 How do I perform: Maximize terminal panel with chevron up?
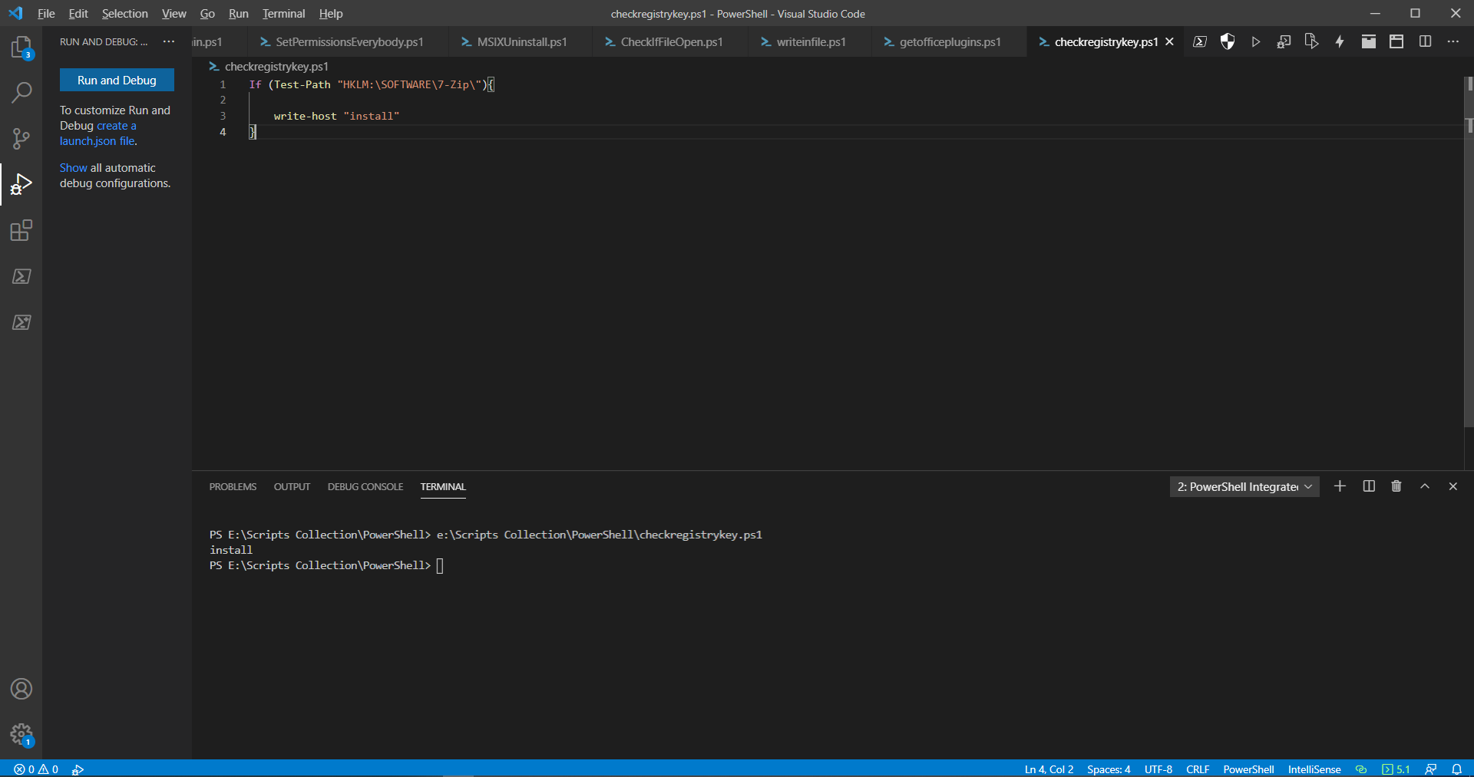[x=1425, y=486]
